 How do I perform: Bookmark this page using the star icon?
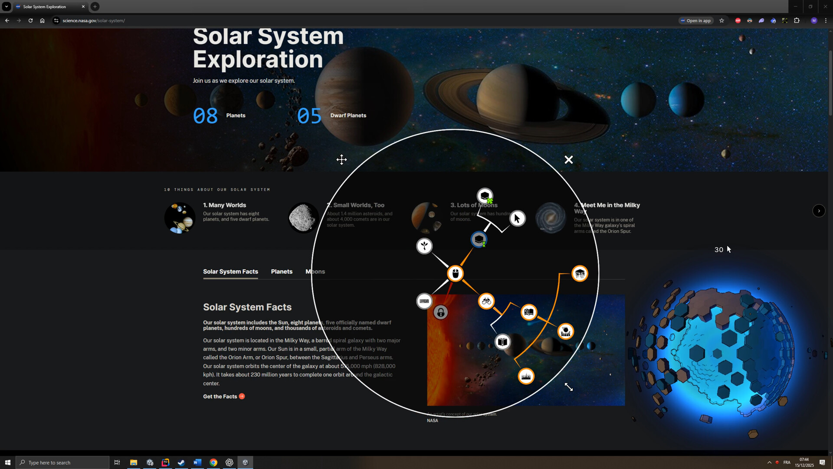click(721, 20)
